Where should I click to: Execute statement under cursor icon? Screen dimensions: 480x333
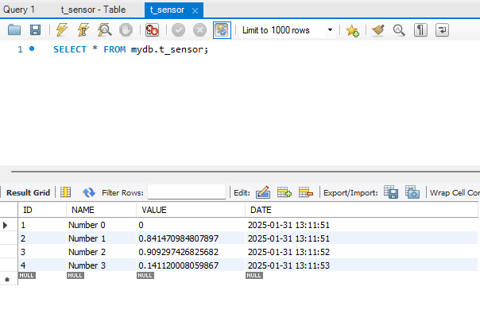pos(83,30)
